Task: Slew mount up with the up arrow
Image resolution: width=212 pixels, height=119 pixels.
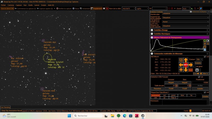Action: click(186, 60)
